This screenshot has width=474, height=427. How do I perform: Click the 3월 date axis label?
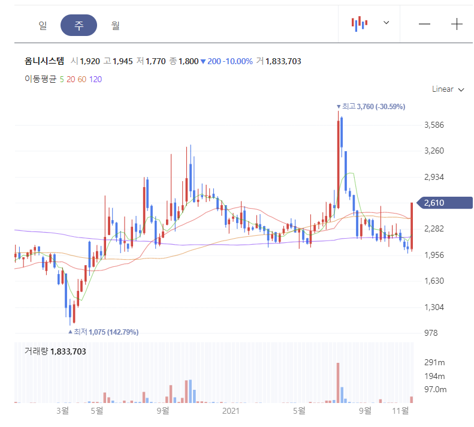[x=62, y=411]
